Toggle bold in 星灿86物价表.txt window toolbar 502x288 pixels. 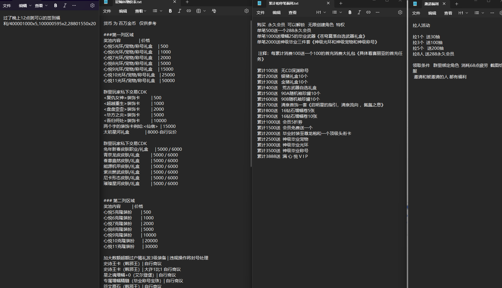170,11
